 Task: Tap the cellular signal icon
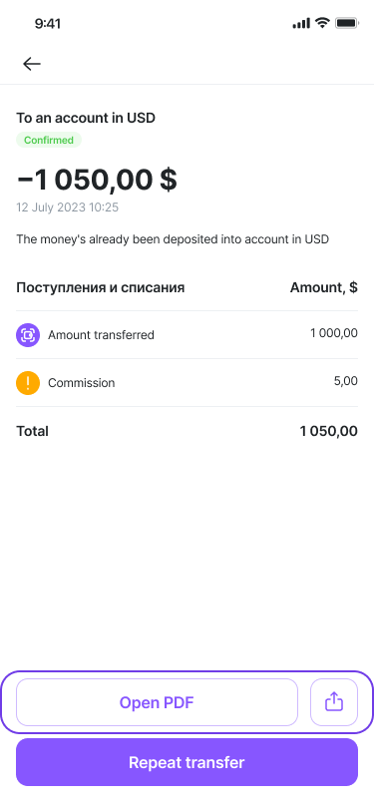coord(301,23)
